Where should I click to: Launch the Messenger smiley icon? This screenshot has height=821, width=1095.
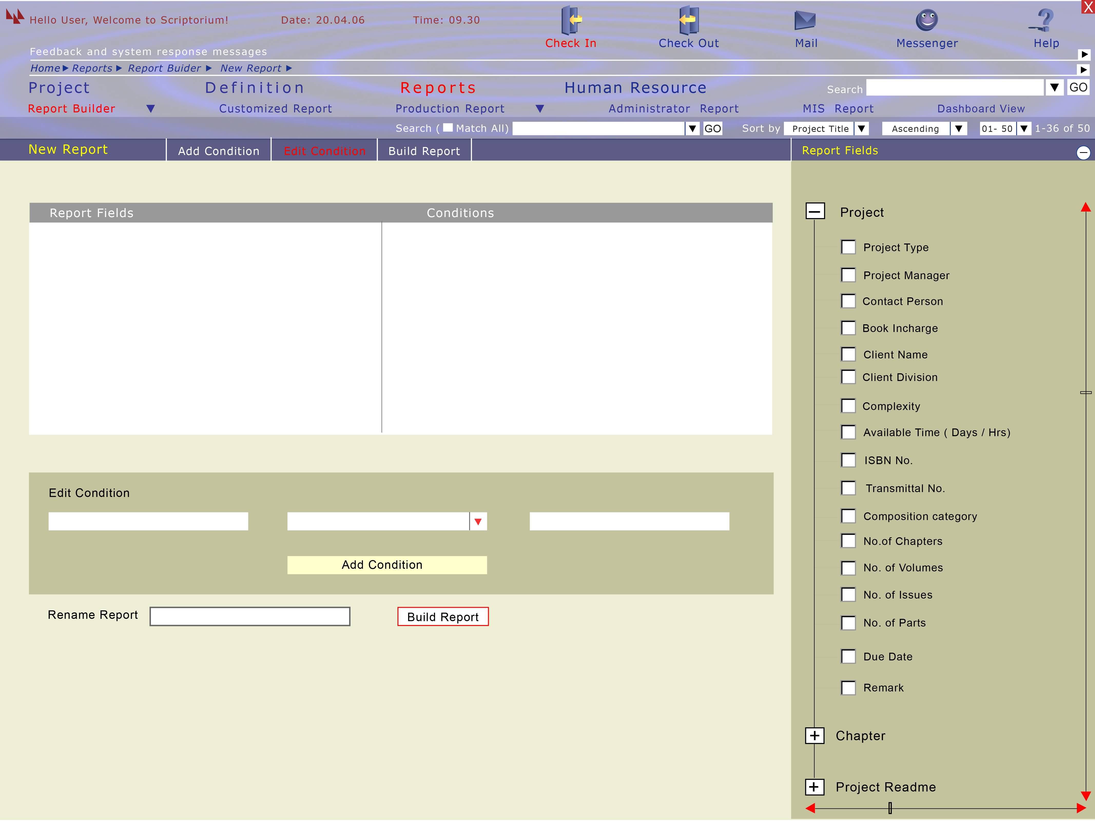927,20
